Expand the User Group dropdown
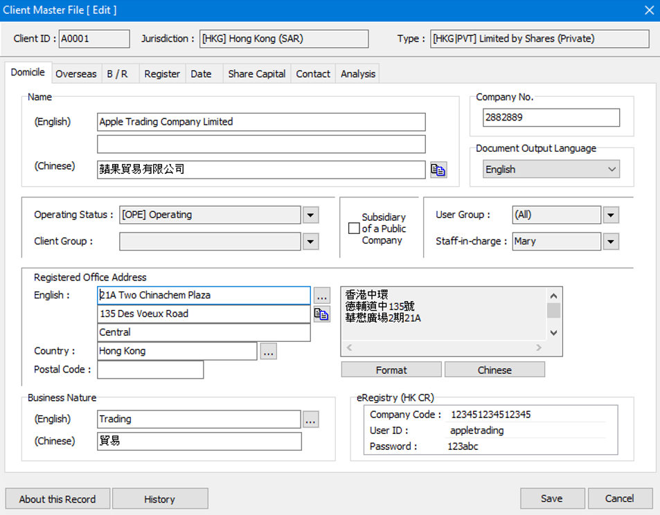The width and height of the screenshot is (660, 515). coord(610,215)
